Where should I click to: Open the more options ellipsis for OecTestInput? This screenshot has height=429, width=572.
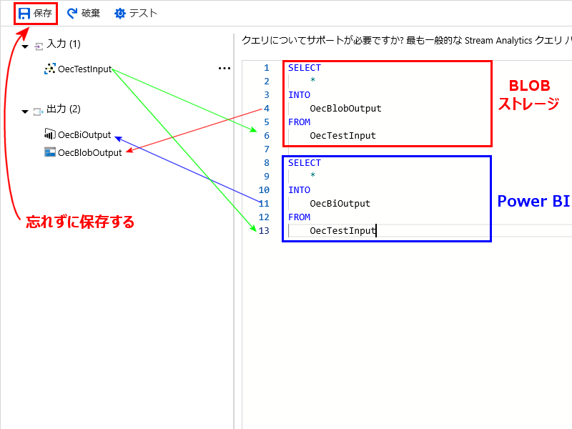[x=225, y=68]
